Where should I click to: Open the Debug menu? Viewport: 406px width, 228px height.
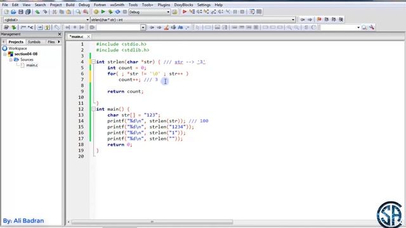(84, 4)
